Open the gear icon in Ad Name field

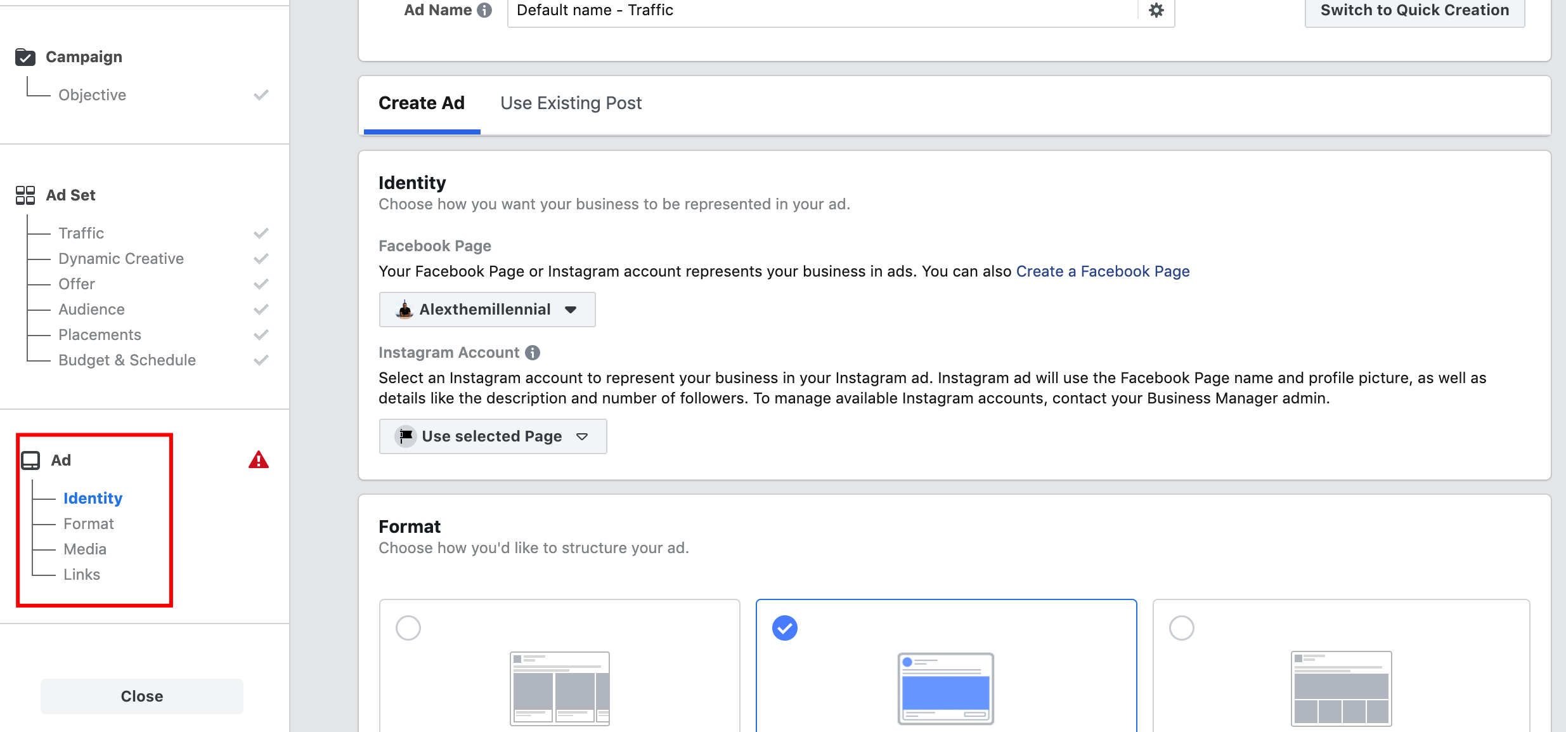tap(1156, 10)
